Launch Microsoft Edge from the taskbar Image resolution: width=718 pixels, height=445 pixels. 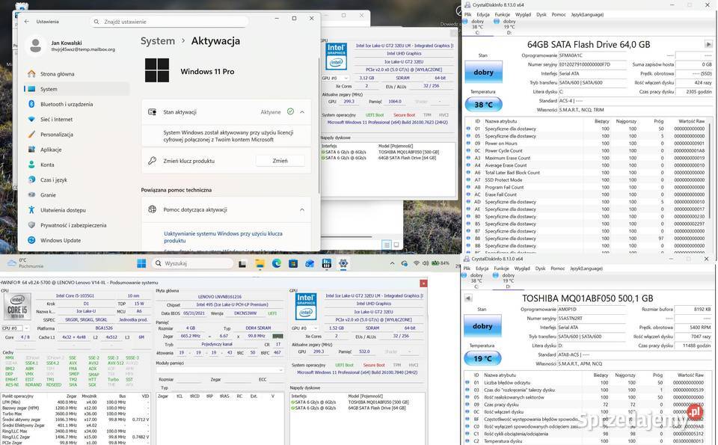tap(277, 263)
